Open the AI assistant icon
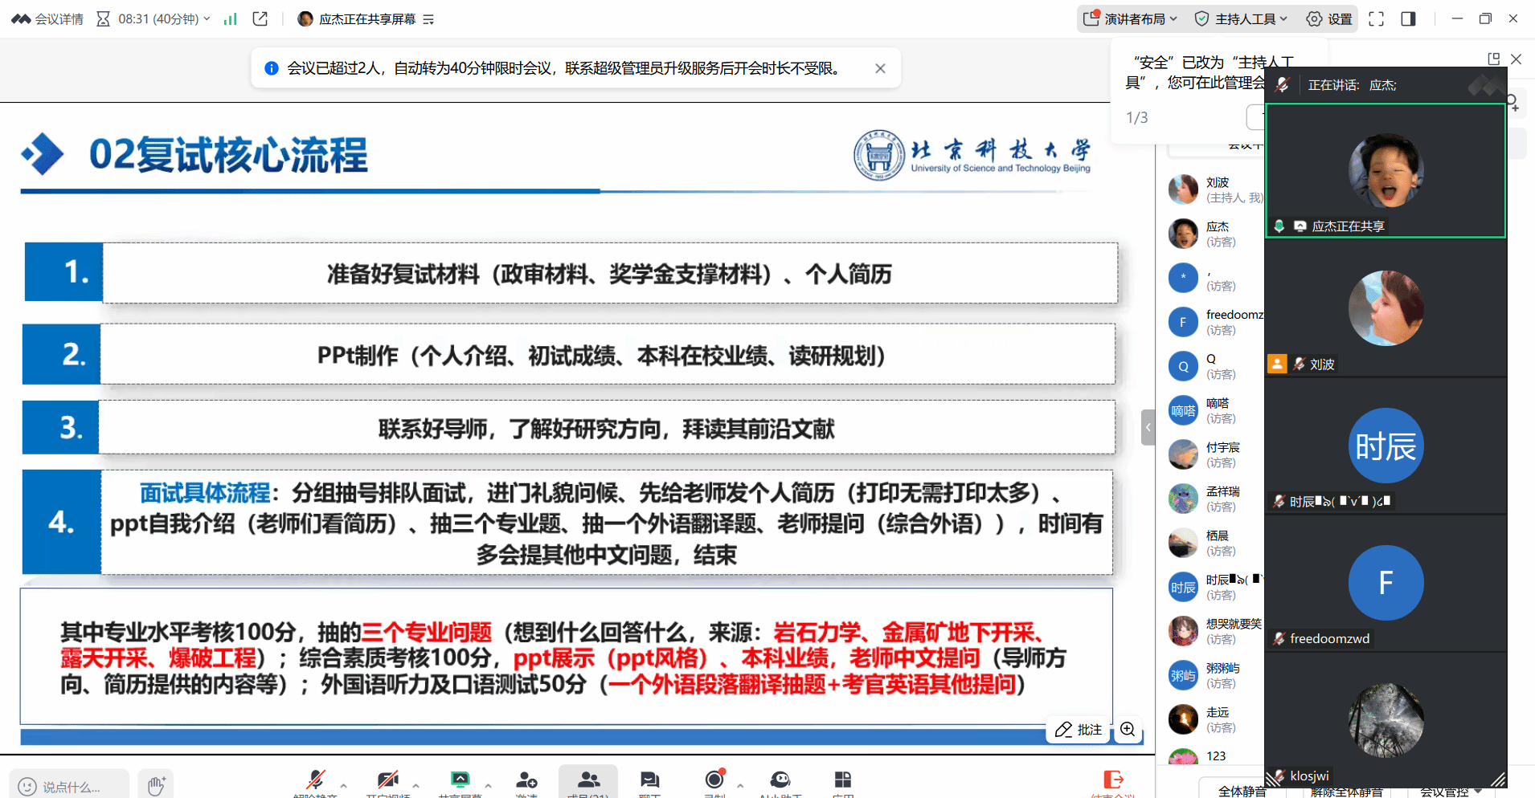This screenshot has height=798, width=1535. tap(780, 780)
